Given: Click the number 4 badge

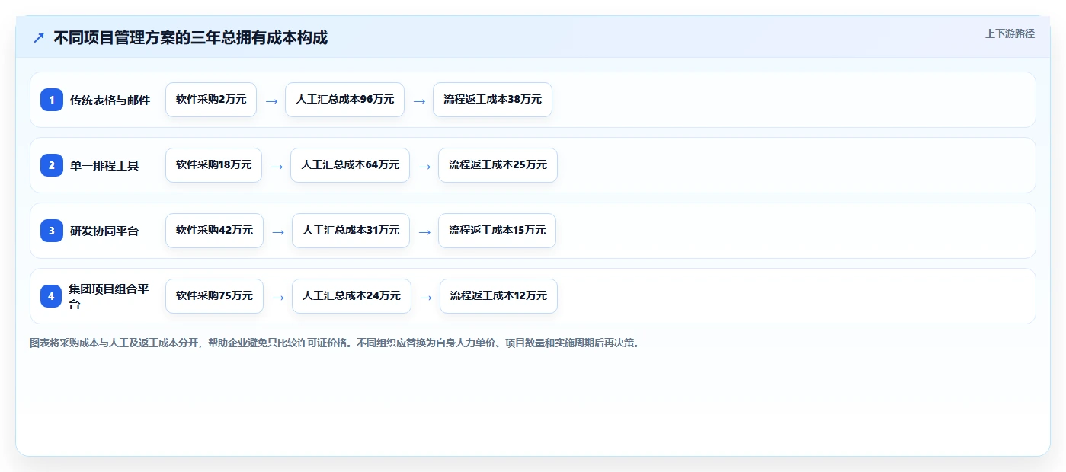Looking at the screenshot, I should [x=52, y=296].
